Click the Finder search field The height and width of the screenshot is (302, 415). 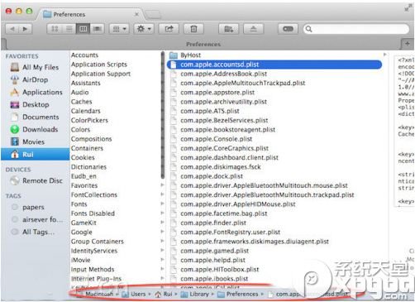click(x=356, y=29)
